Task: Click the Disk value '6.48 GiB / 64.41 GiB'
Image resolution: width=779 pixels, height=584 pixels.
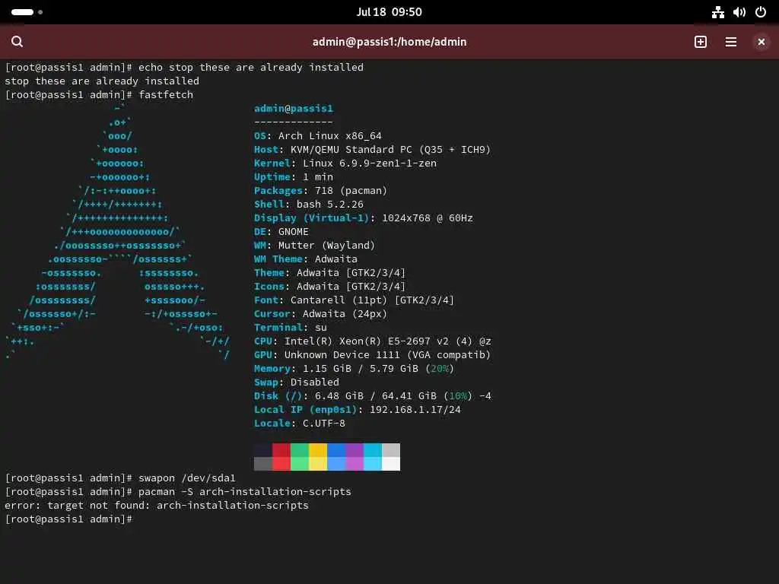Action: (376, 395)
